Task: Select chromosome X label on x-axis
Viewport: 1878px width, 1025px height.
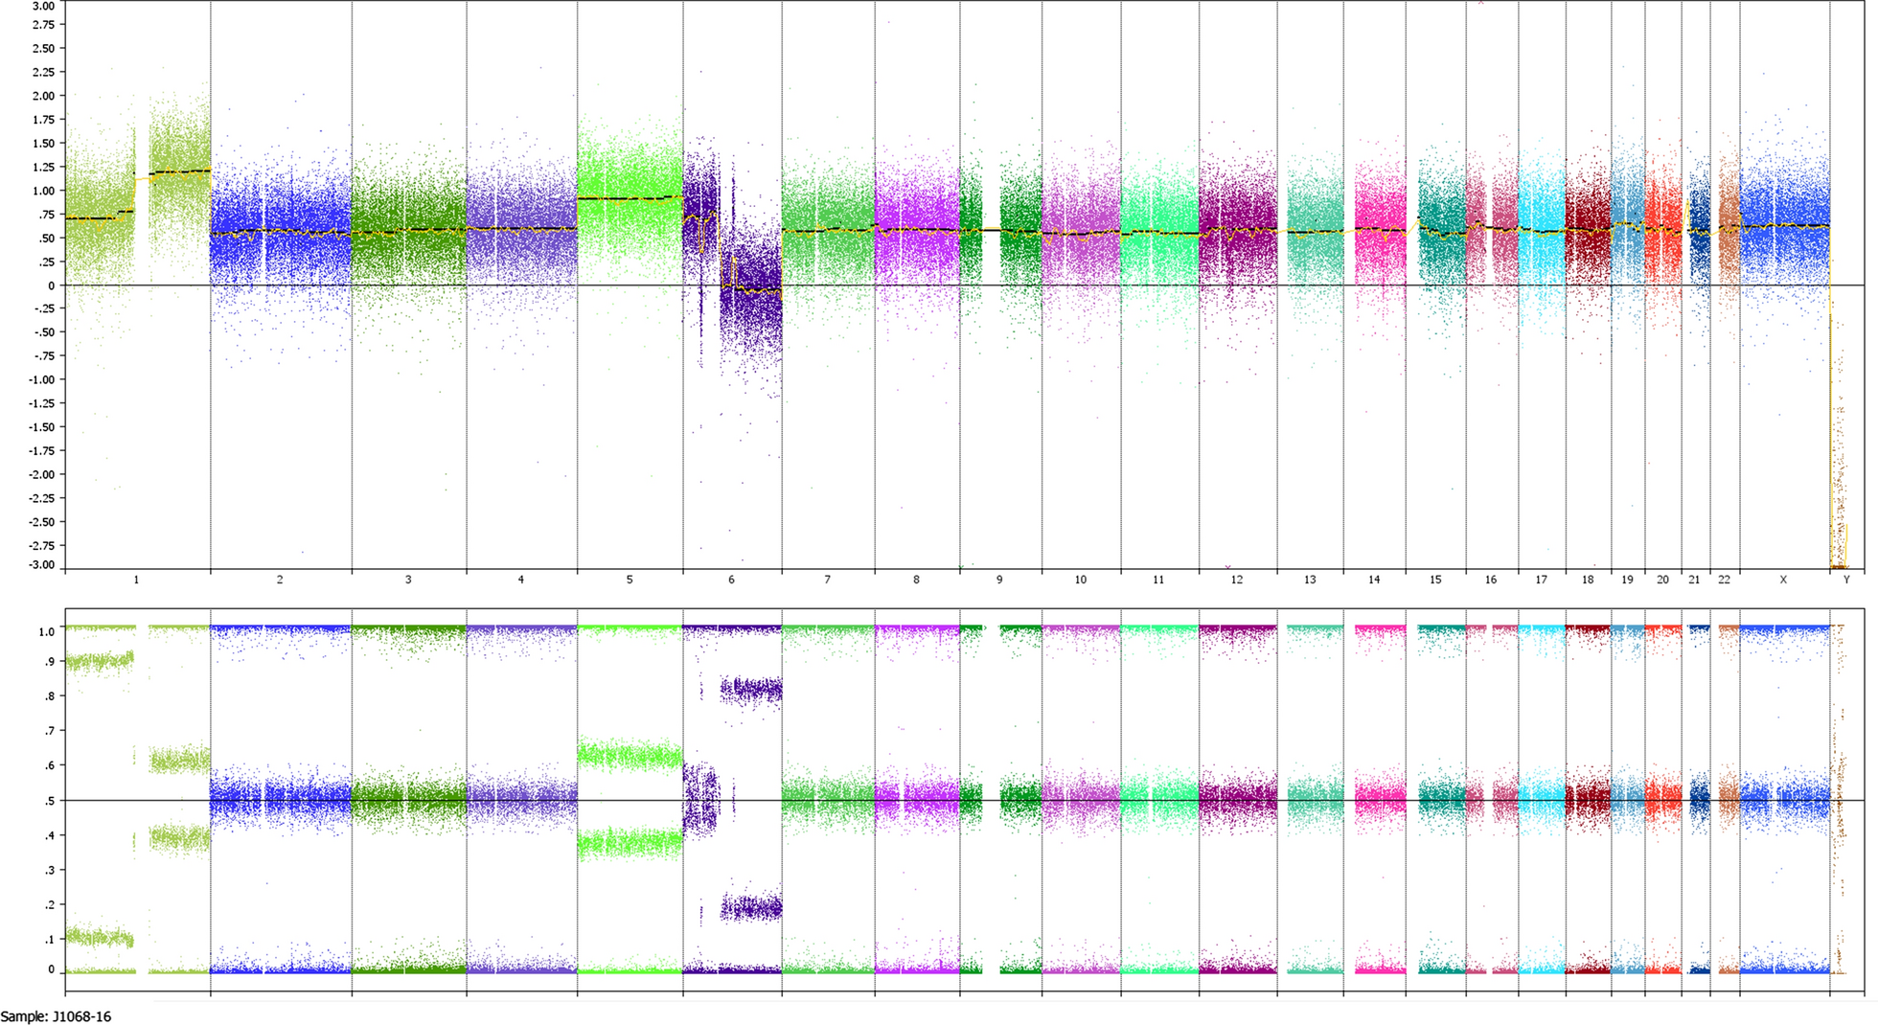Action: point(1783,580)
